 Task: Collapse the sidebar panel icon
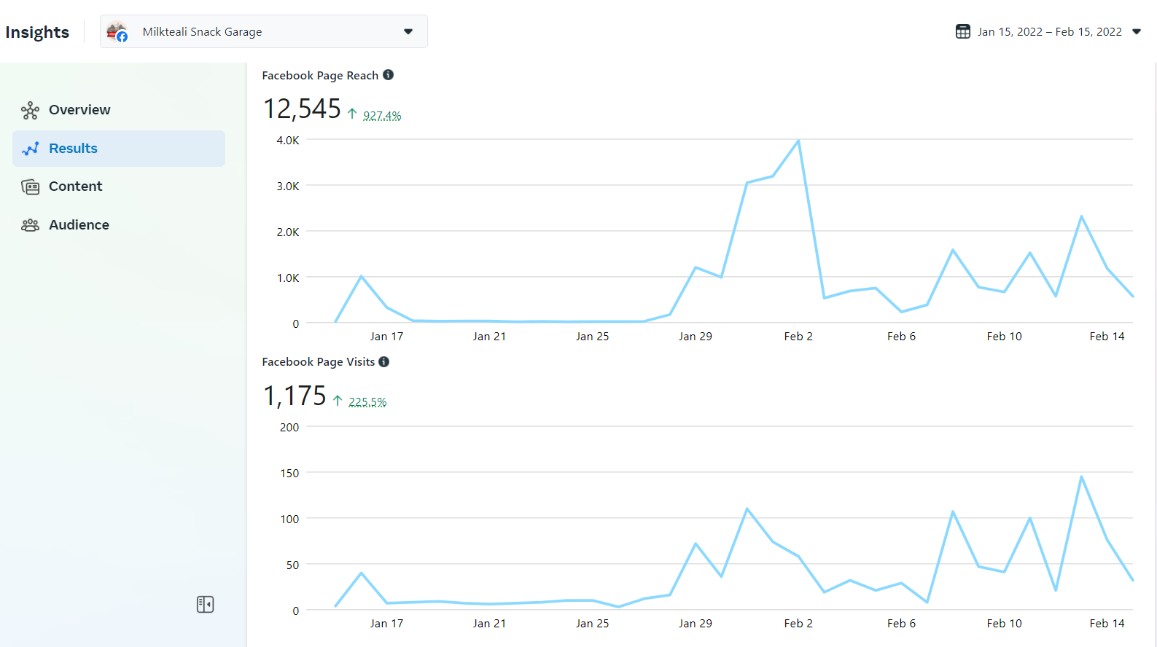point(205,604)
